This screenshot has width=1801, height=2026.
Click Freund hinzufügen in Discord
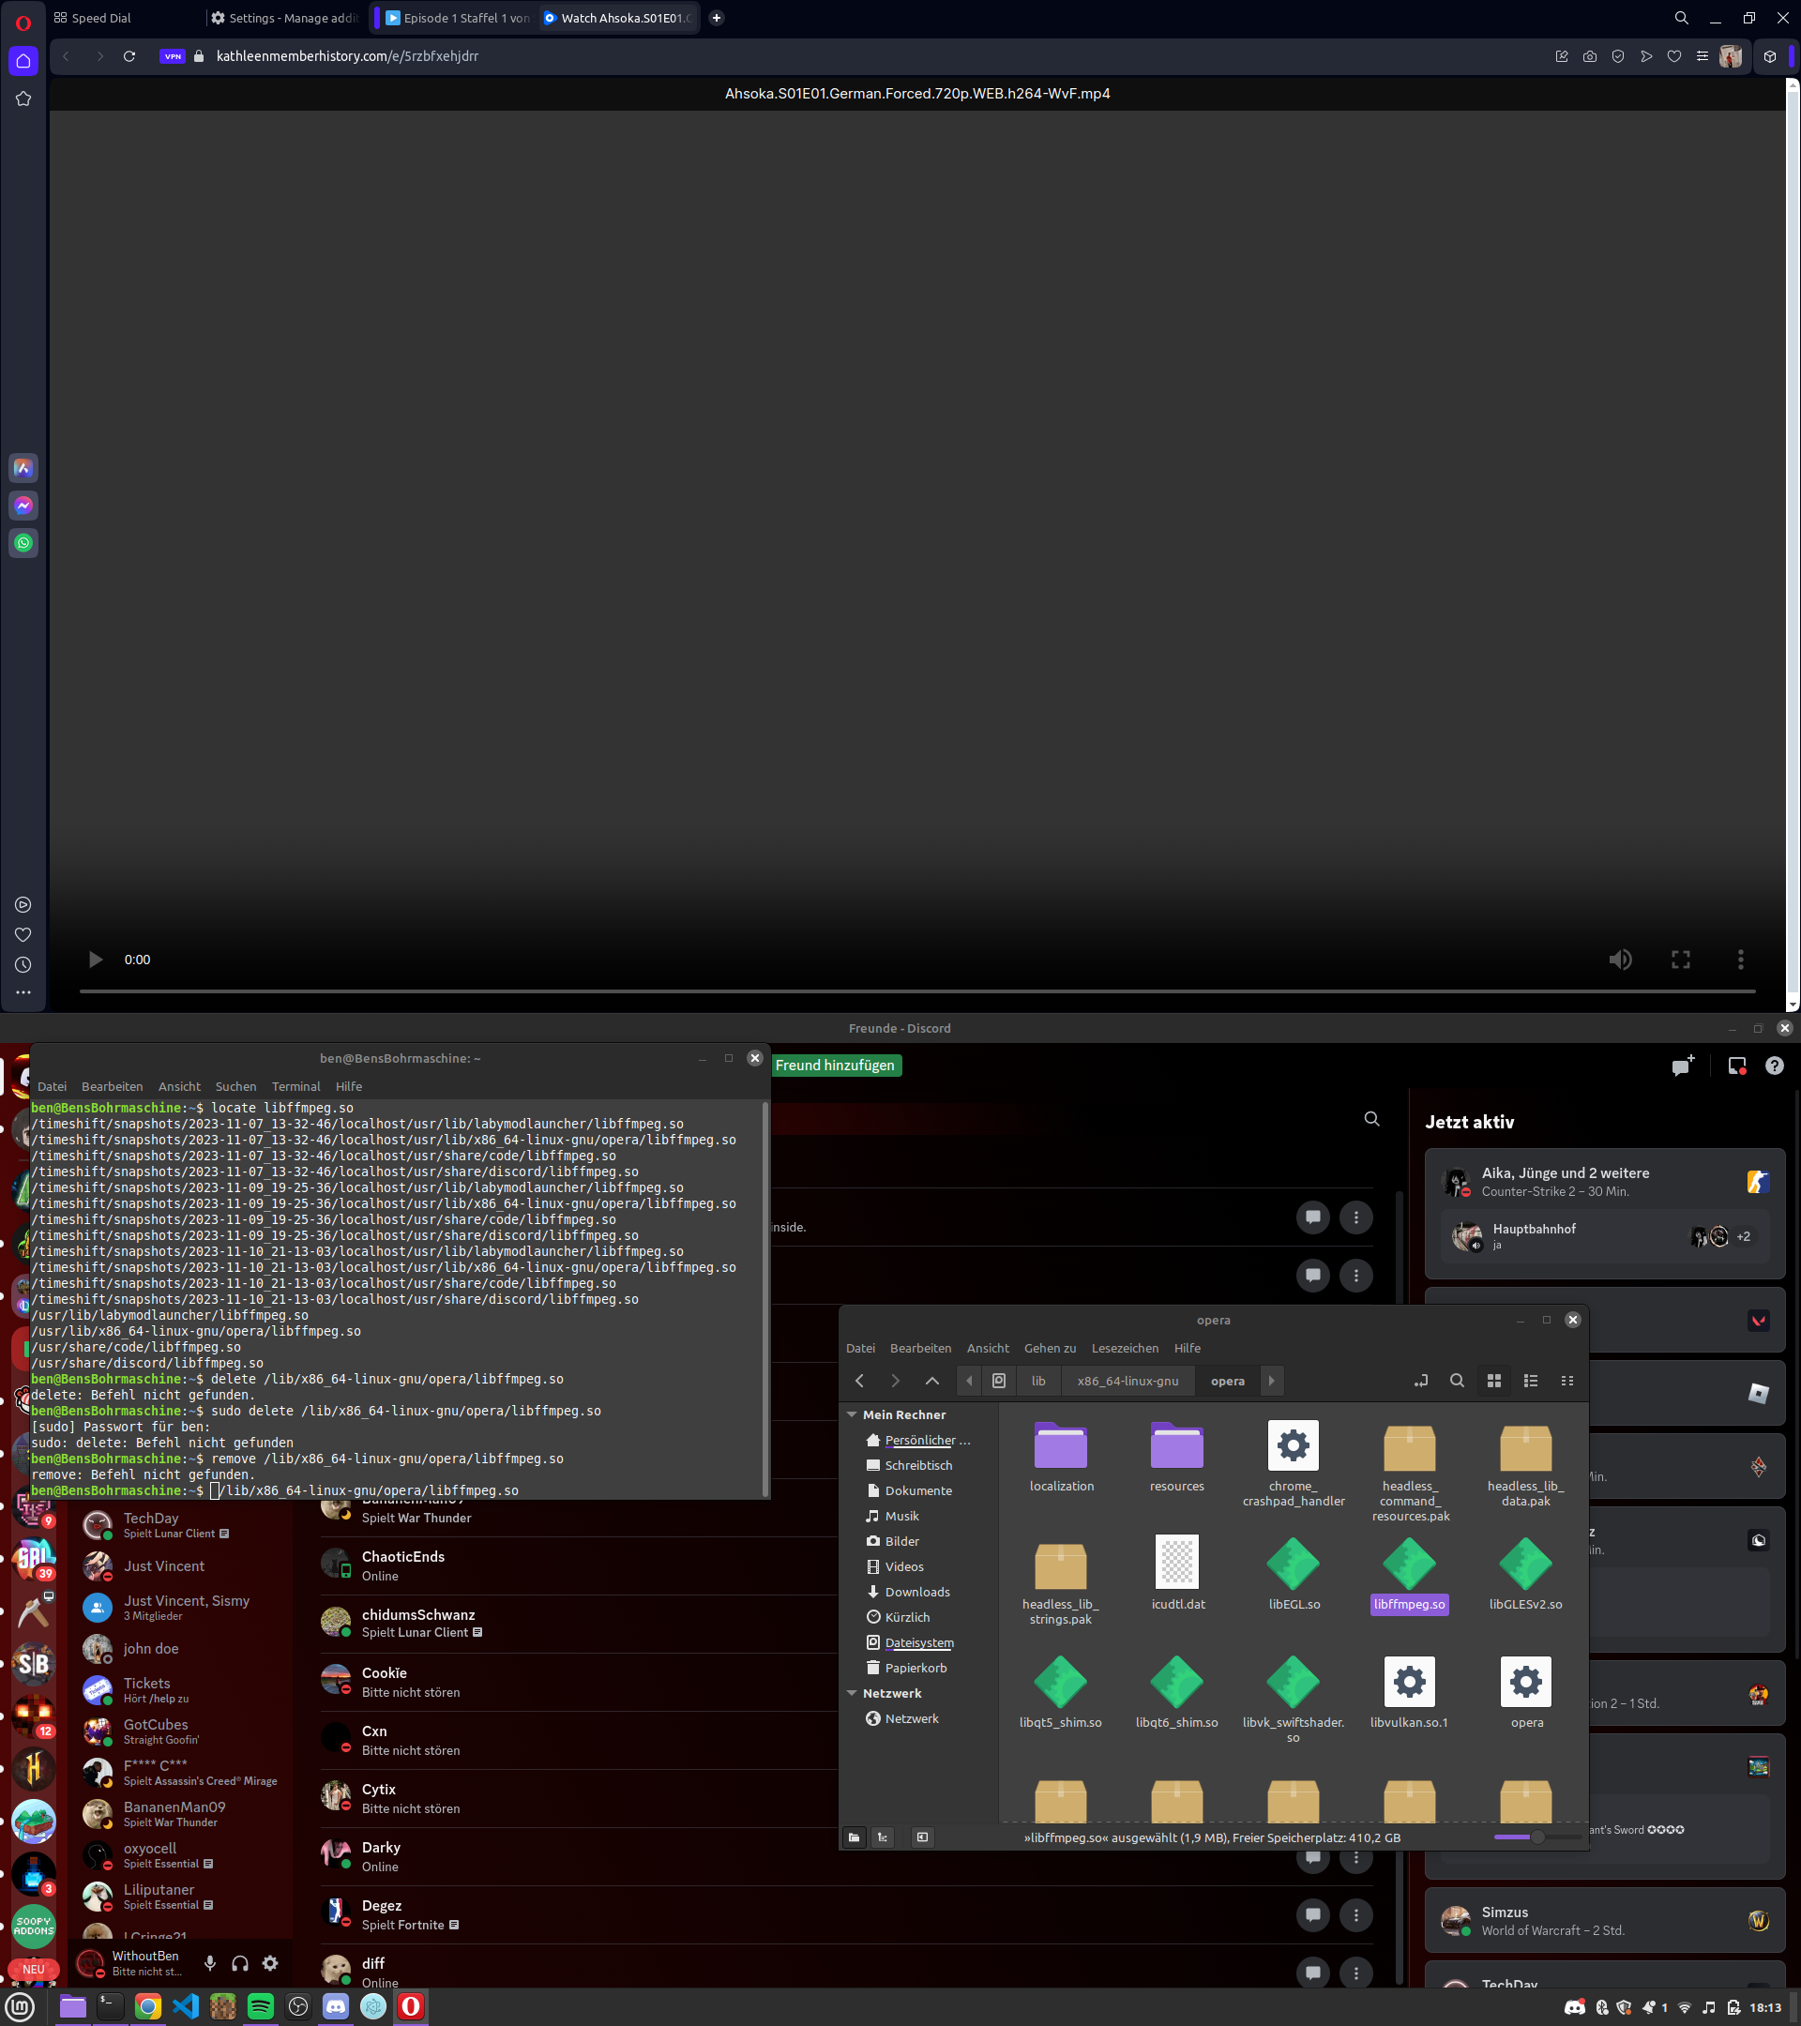click(835, 1065)
